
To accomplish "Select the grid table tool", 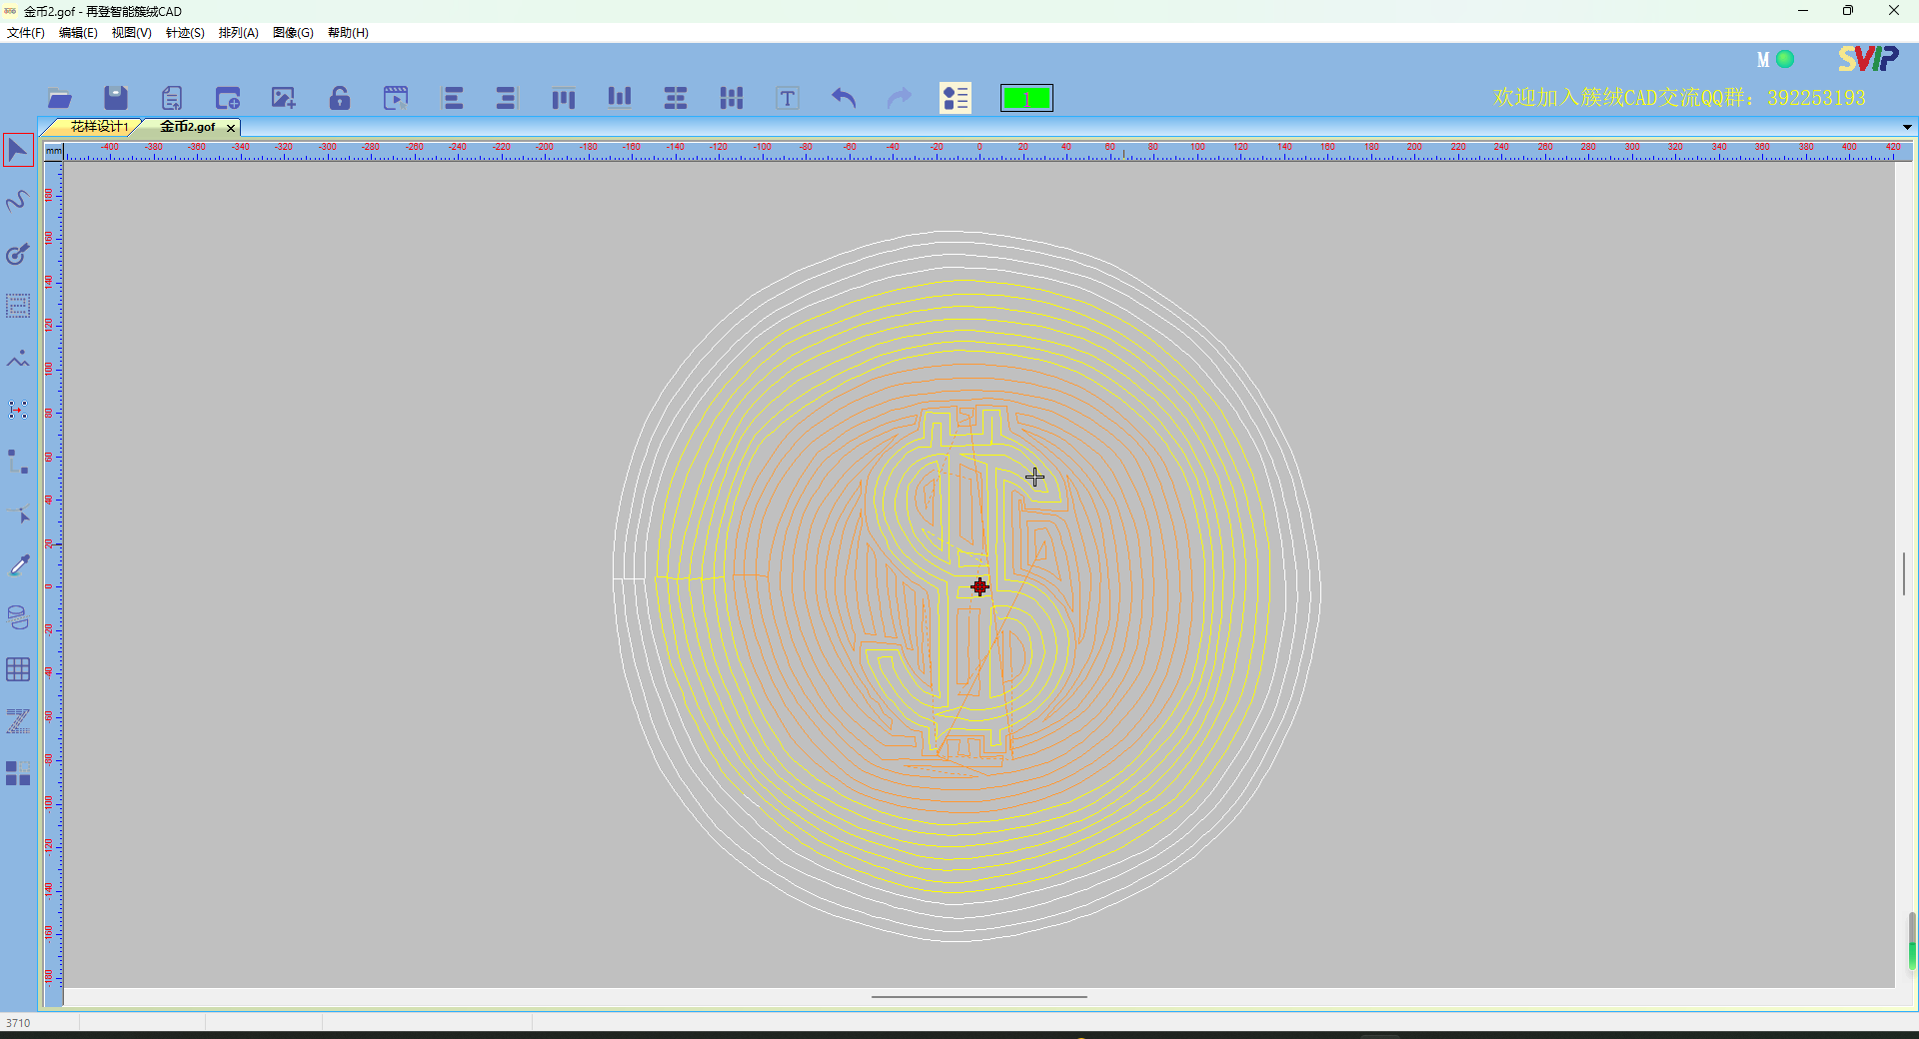I will pos(18,669).
